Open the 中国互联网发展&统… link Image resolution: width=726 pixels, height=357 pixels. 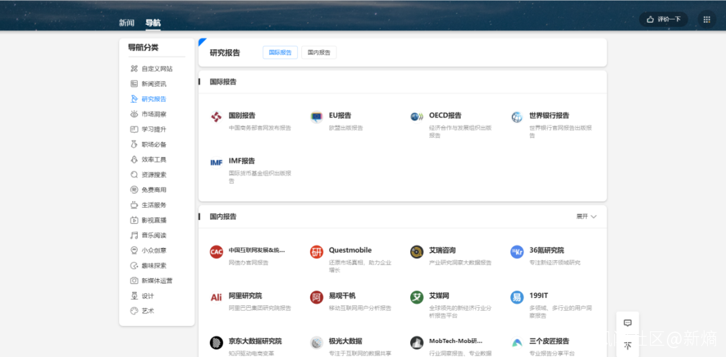pos(257,250)
